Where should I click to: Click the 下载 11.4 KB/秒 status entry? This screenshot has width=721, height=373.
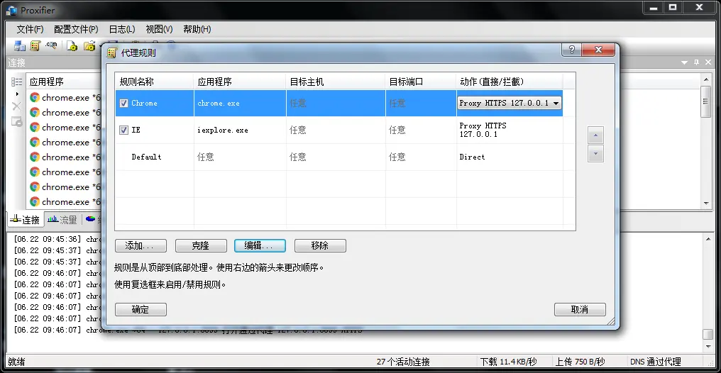point(509,362)
